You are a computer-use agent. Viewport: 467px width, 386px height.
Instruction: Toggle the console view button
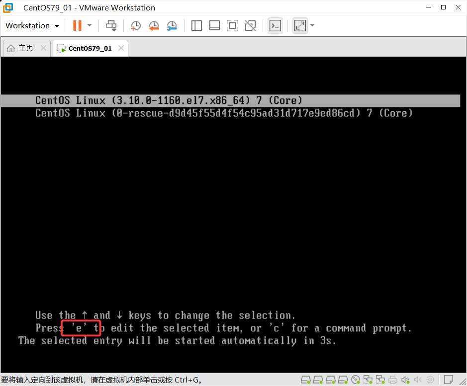pos(275,26)
